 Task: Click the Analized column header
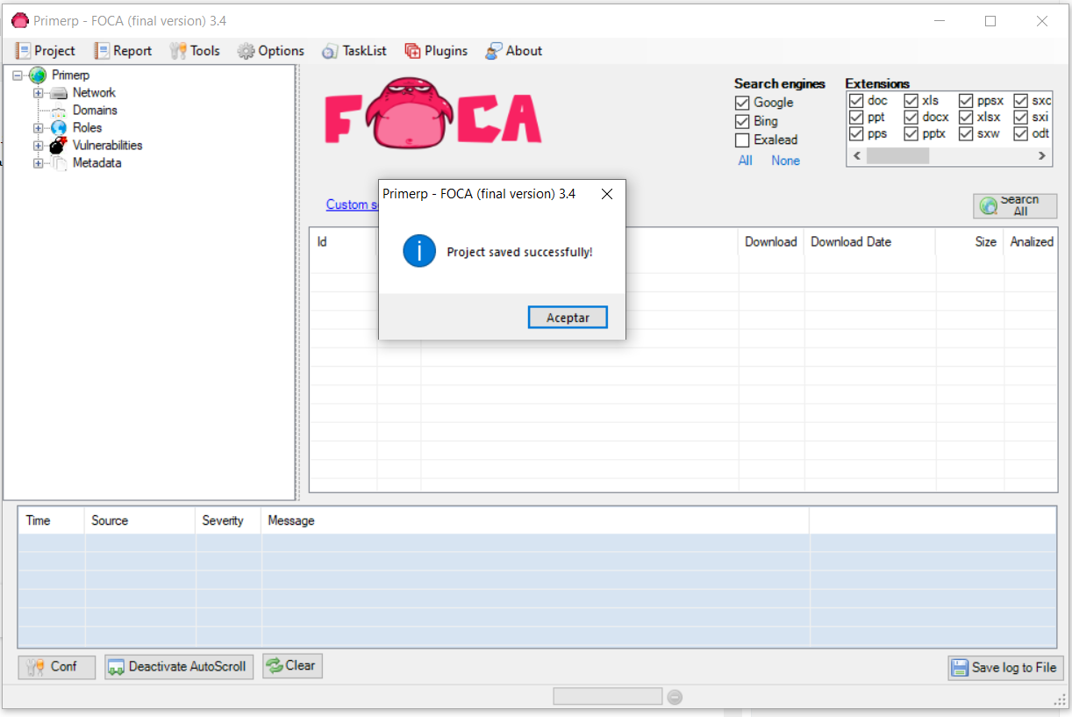(x=1030, y=242)
